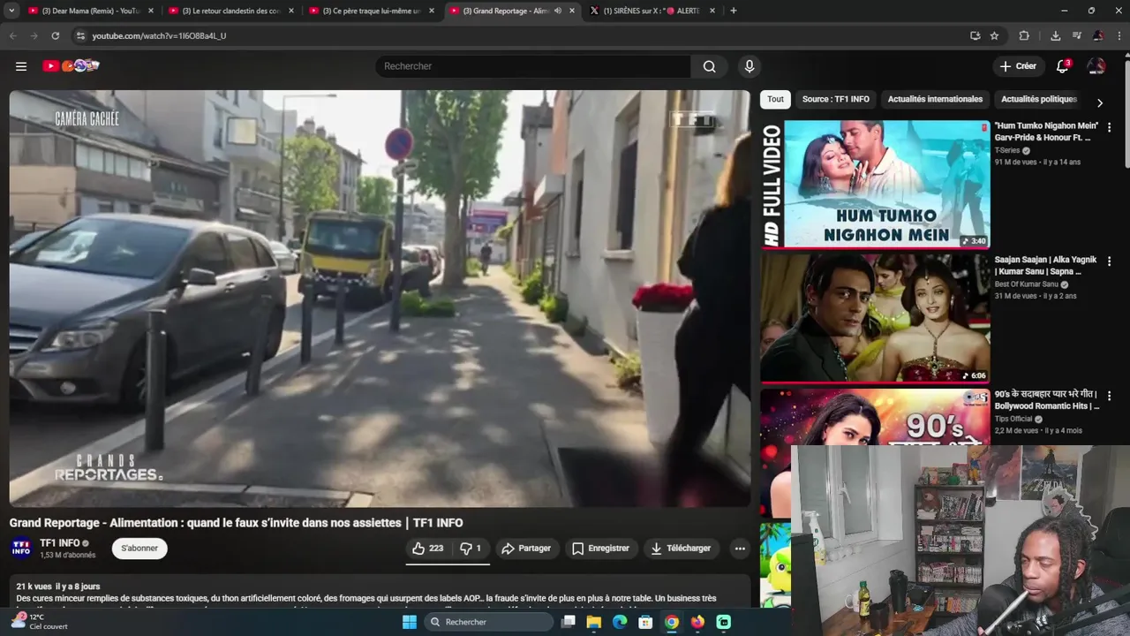
Task: Open options for "Hum Tumko Nigahon Mein" video
Action: click(1109, 127)
